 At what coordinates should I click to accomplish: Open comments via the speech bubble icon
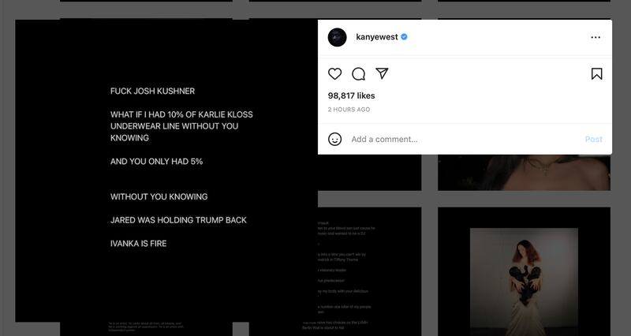[x=358, y=73]
